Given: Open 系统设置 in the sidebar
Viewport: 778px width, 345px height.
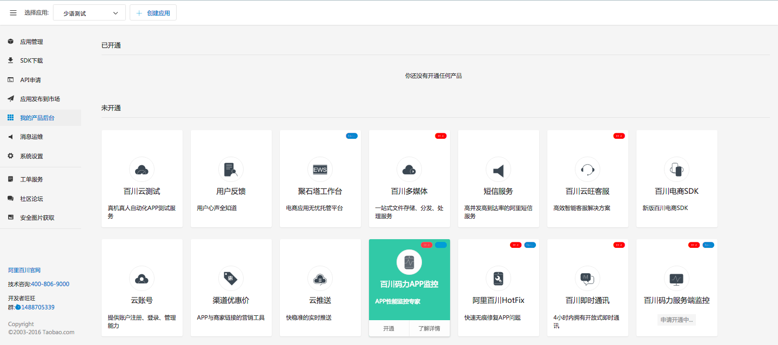Looking at the screenshot, I should point(41,156).
